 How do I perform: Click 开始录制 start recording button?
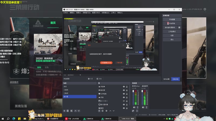click(x=172, y=23)
